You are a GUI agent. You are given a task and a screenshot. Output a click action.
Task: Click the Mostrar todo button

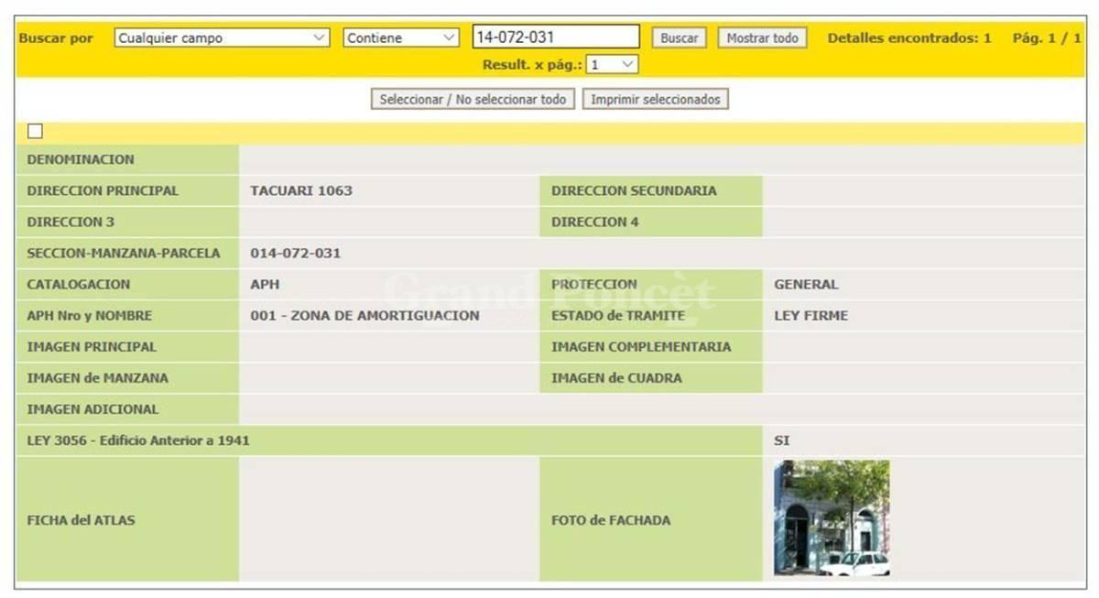(762, 38)
